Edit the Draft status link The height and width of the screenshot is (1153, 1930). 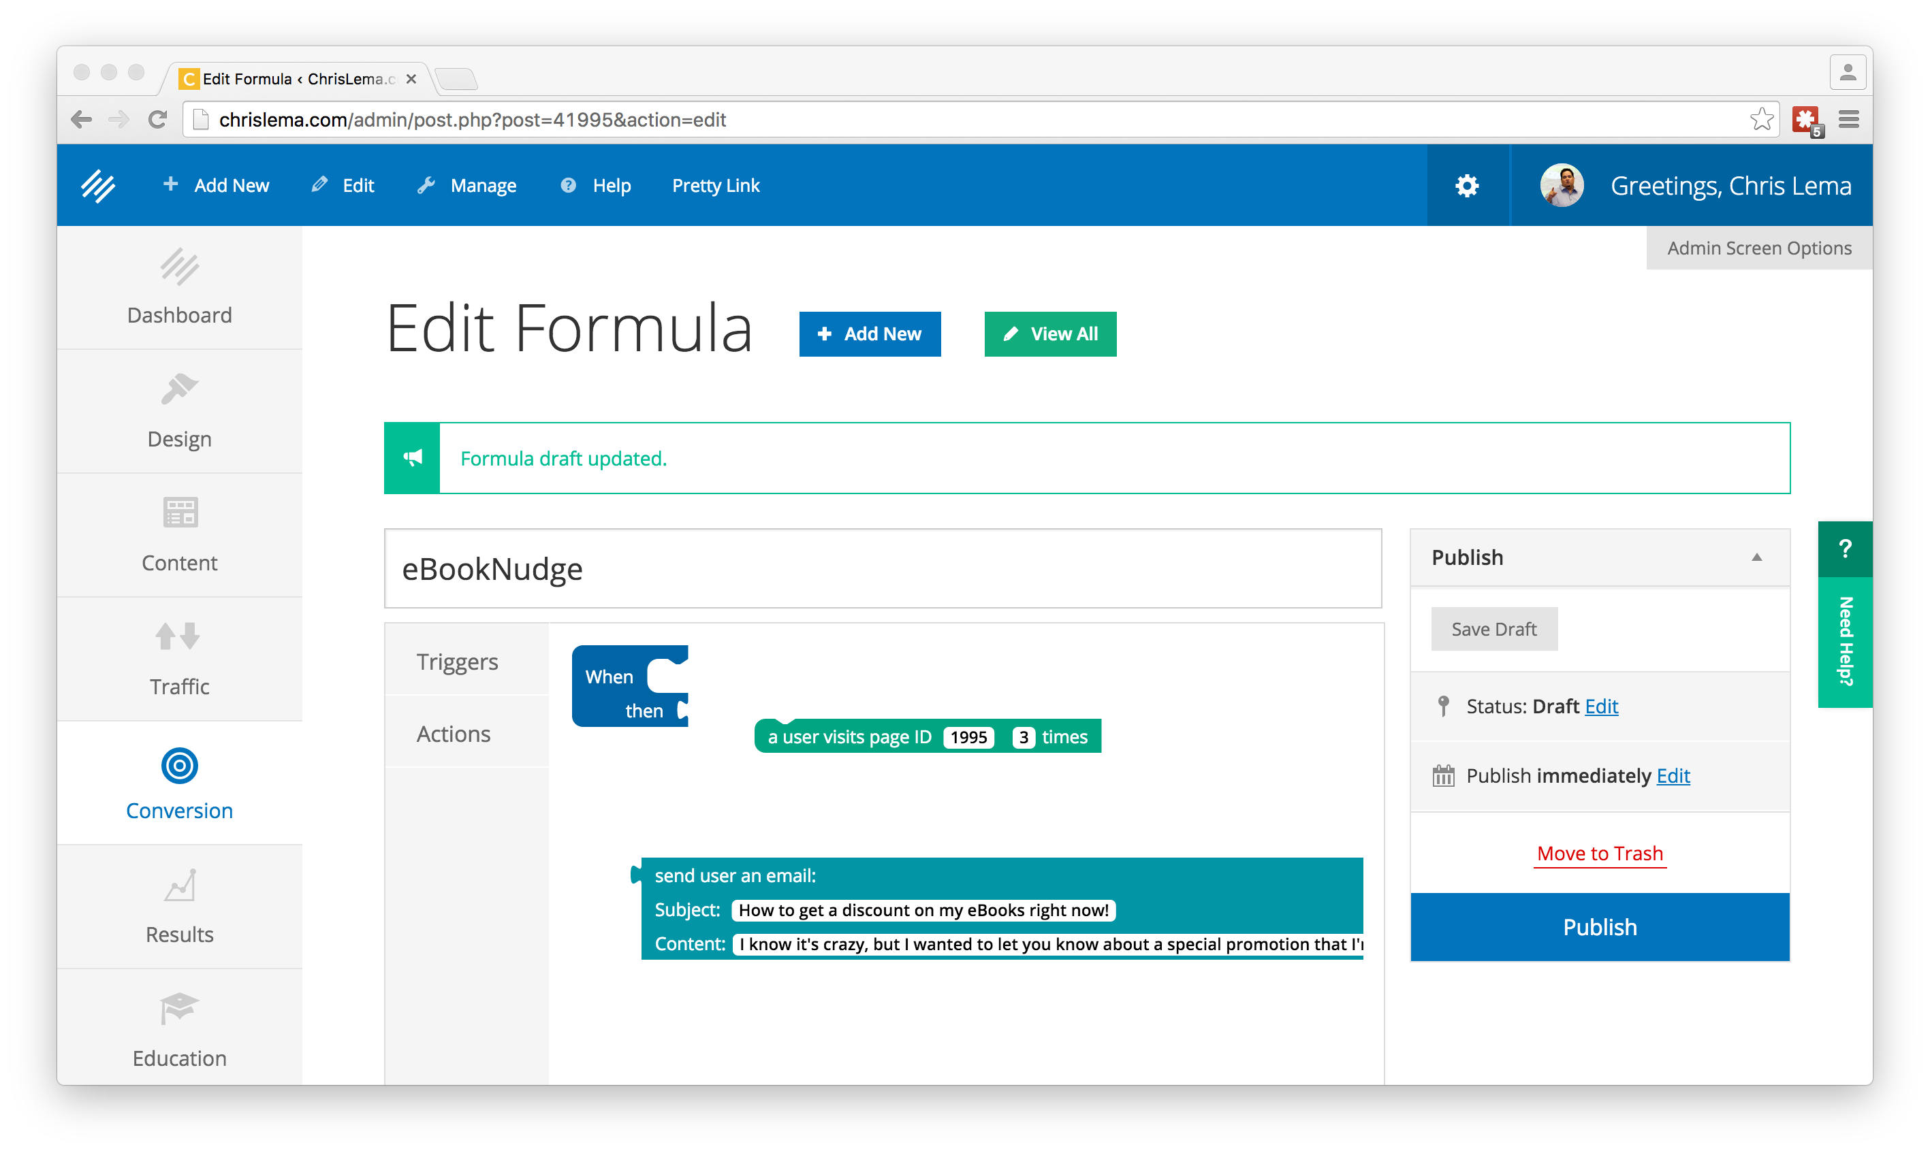pyautogui.click(x=1601, y=707)
